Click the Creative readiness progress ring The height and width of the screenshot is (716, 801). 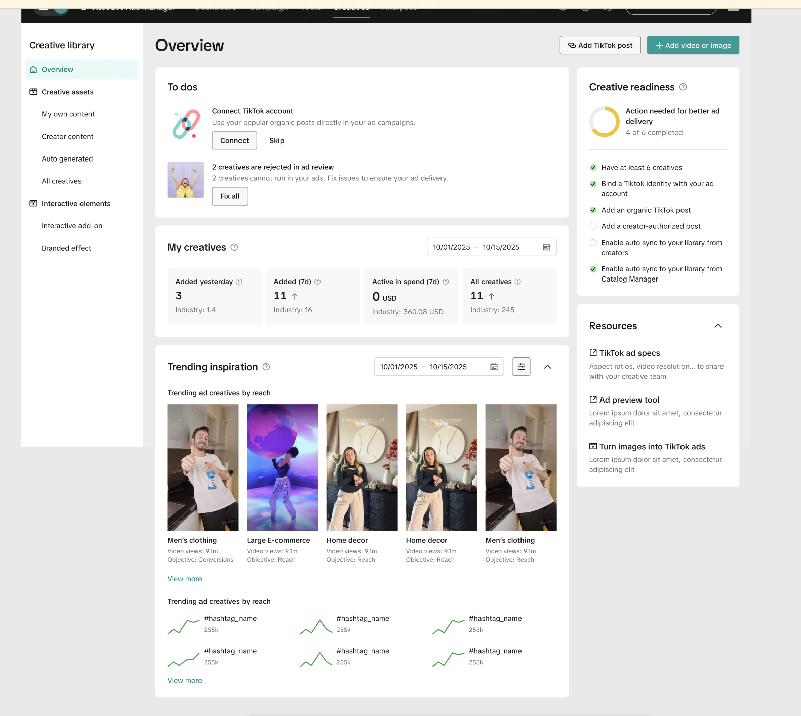pyautogui.click(x=604, y=122)
